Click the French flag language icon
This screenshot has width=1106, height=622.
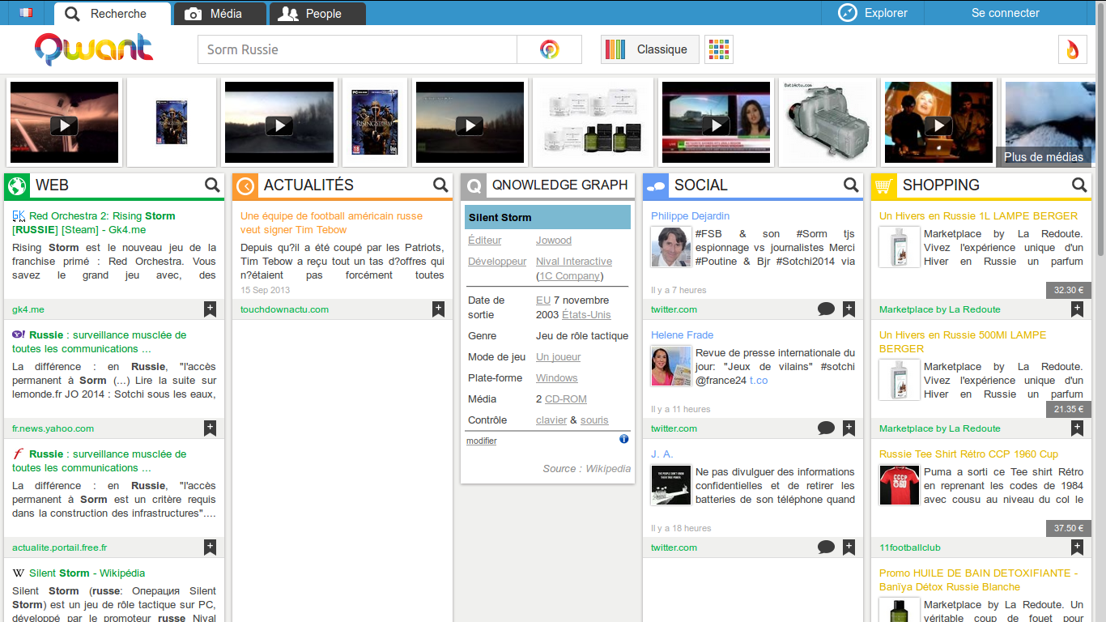(x=26, y=13)
